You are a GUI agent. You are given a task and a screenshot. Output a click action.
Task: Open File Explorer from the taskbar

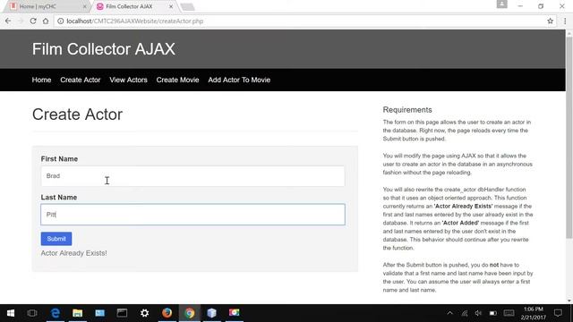[78, 313]
